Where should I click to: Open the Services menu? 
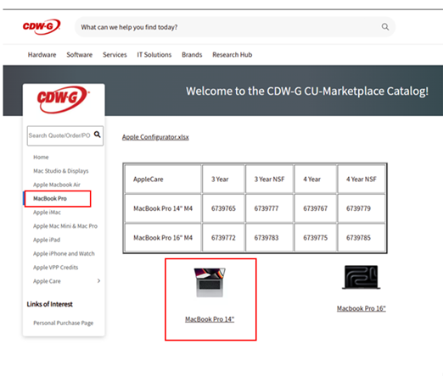click(x=115, y=55)
